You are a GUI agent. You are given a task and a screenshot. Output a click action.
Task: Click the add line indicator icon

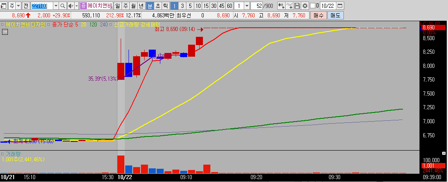click(x=289, y=5)
